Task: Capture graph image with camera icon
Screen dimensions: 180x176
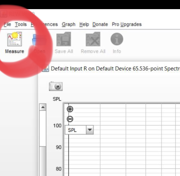Action: [x=56, y=86]
